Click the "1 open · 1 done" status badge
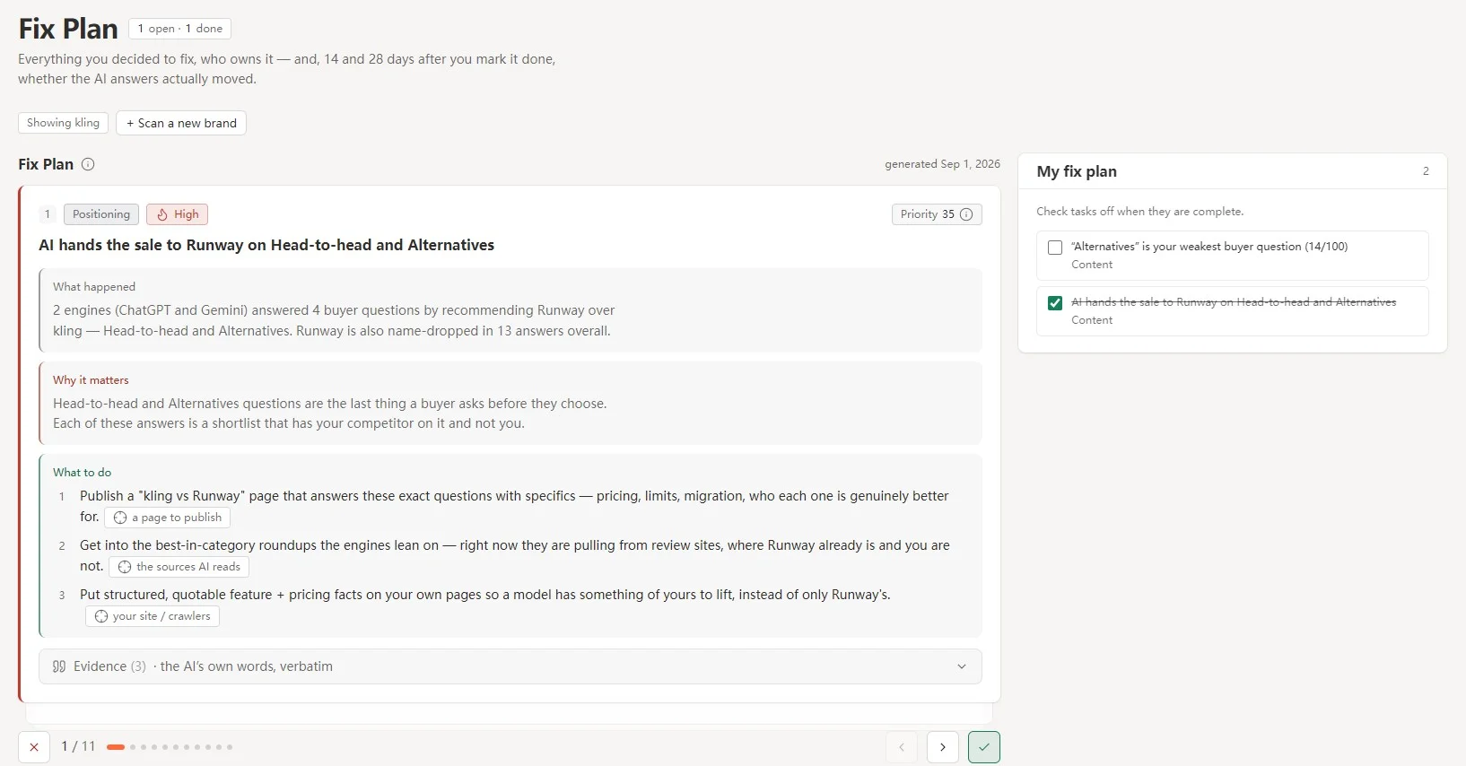Image resolution: width=1466 pixels, height=766 pixels. (x=179, y=29)
